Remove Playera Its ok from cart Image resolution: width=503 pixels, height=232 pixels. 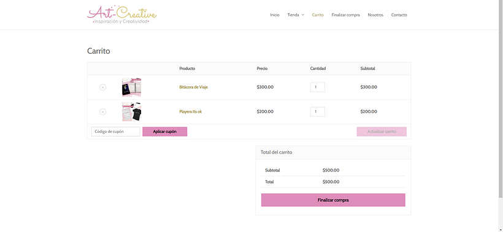pos(102,111)
